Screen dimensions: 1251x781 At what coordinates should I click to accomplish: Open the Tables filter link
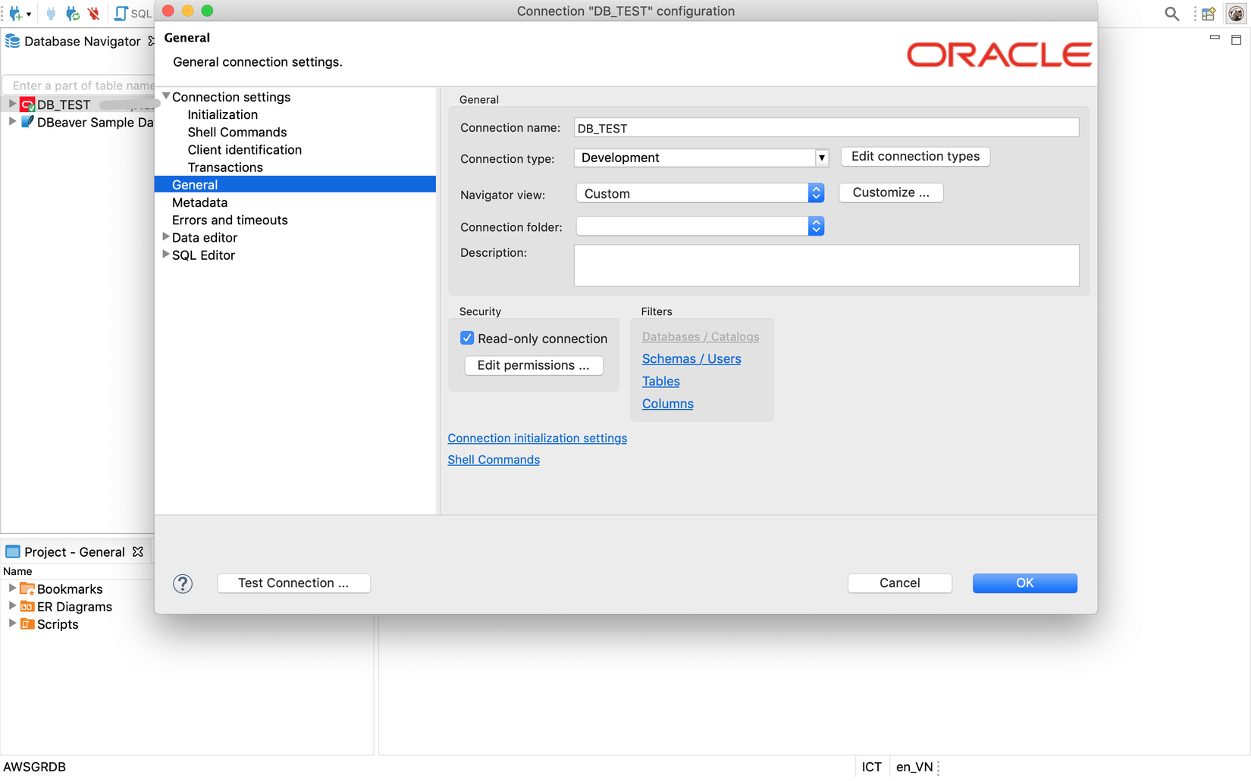pyautogui.click(x=660, y=381)
